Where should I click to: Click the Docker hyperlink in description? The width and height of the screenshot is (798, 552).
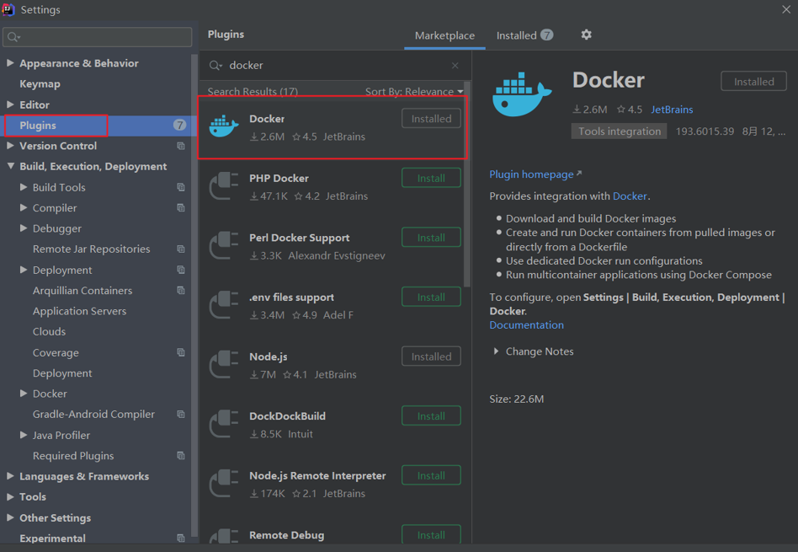click(630, 196)
